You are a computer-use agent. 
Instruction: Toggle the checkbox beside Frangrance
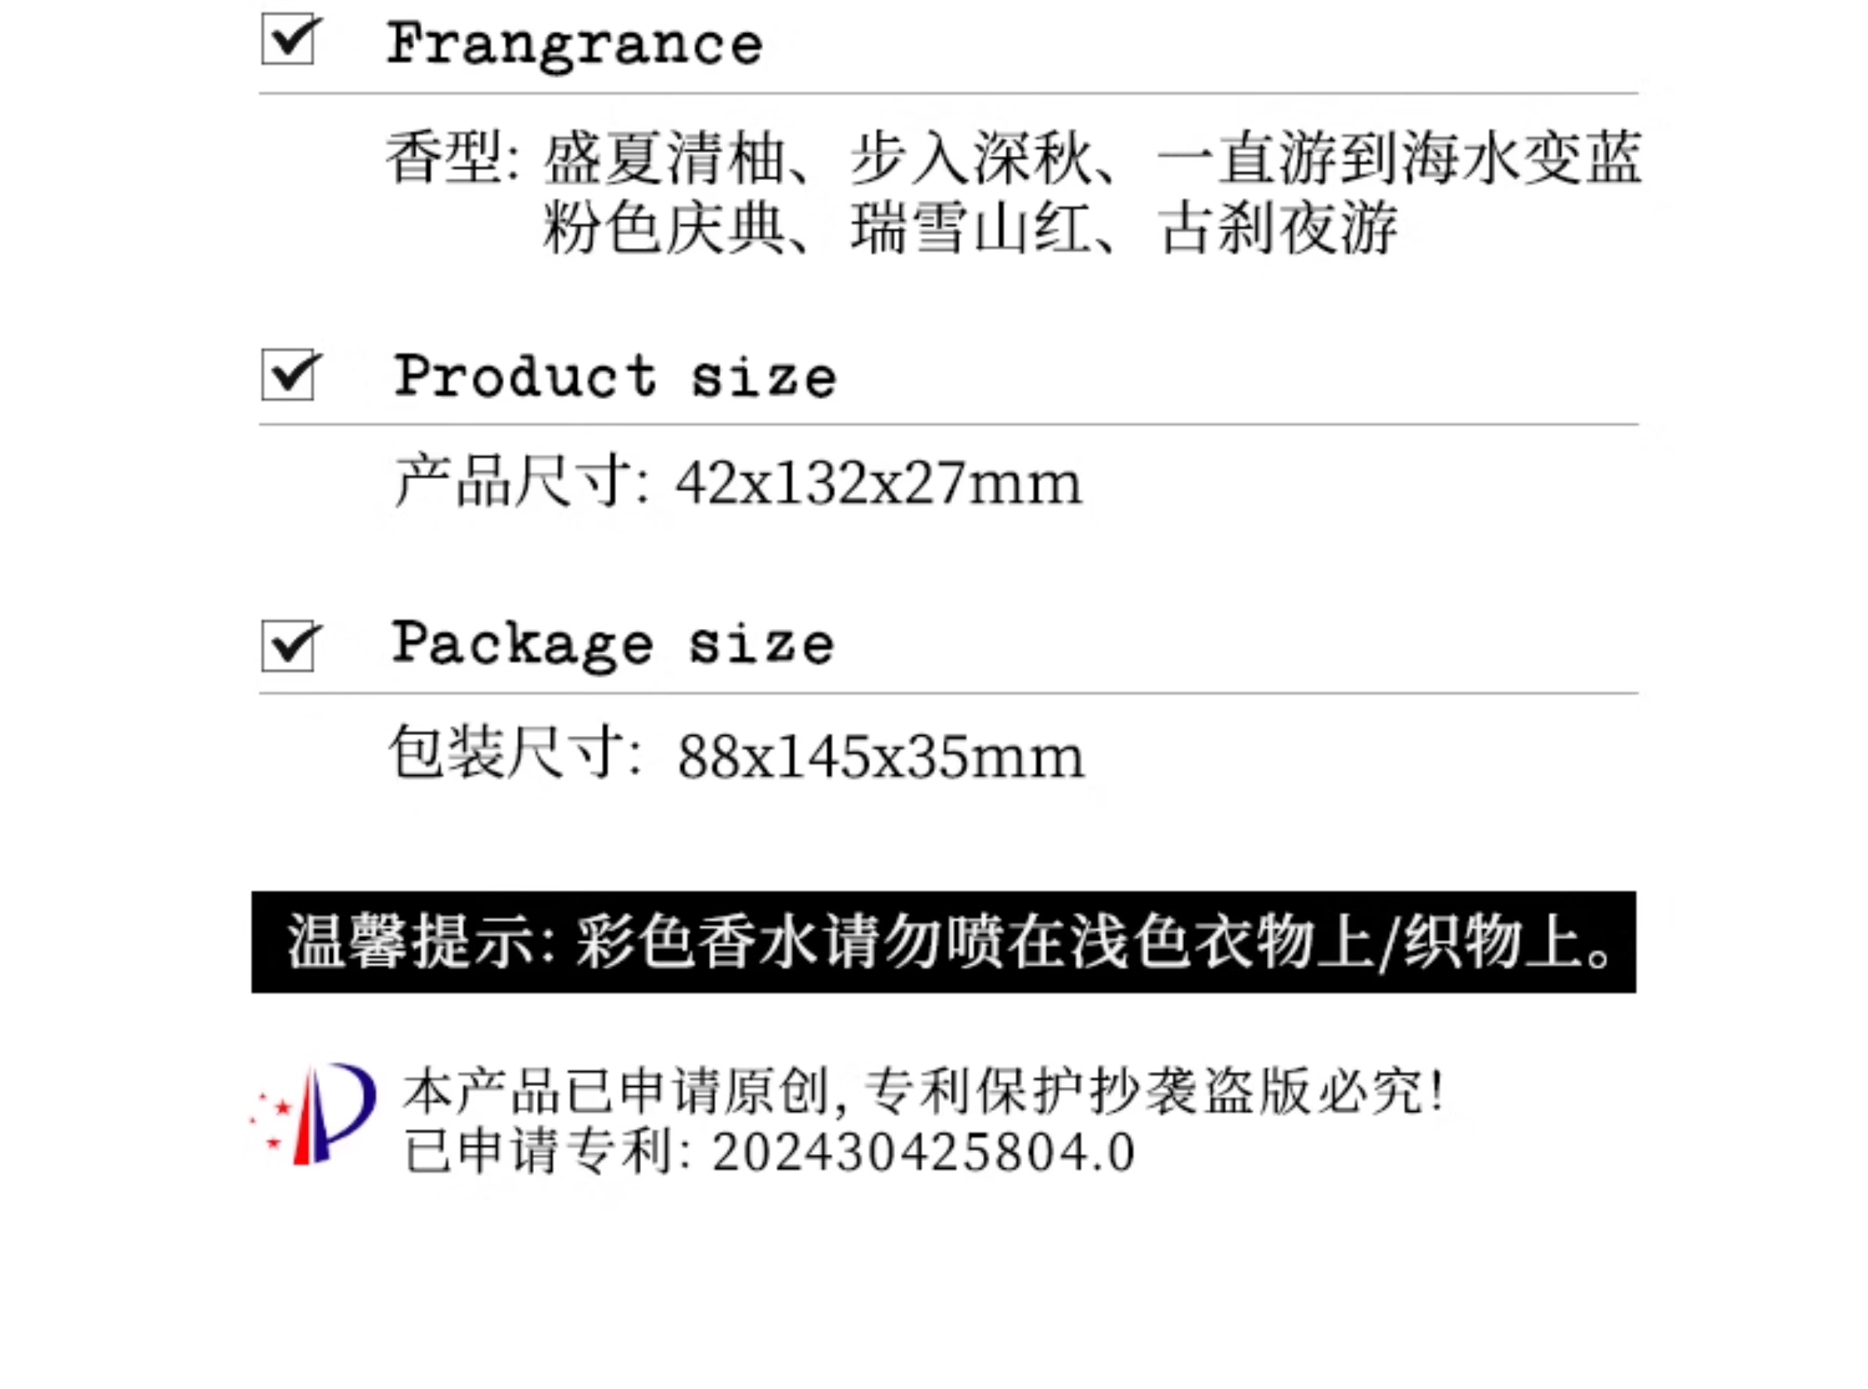(x=288, y=38)
